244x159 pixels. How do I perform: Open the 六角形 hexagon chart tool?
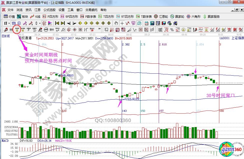(194, 16)
